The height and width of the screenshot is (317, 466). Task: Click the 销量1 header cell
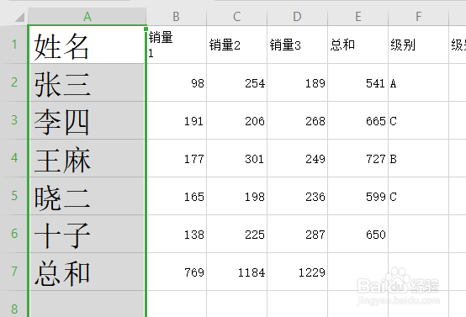[x=177, y=45]
